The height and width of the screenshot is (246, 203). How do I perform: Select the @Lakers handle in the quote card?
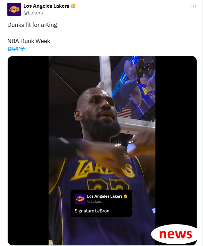[95, 201]
